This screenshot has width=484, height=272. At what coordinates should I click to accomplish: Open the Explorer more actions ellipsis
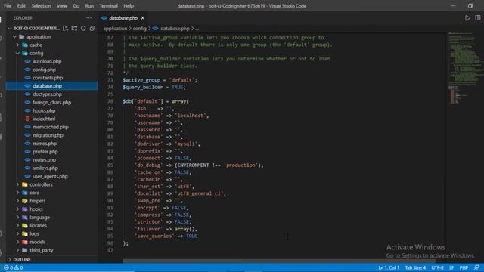tap(89, 18)
